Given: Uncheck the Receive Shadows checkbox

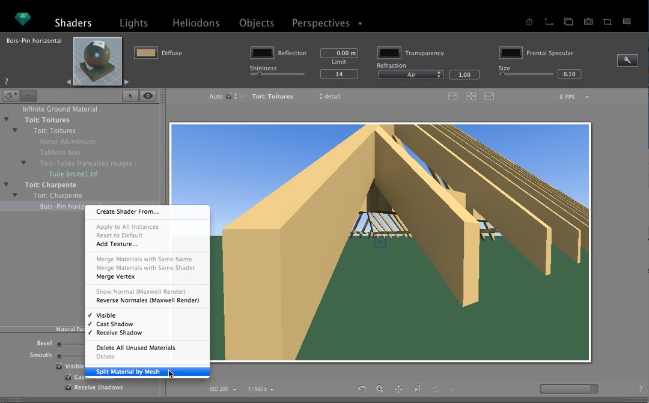Looking at the screenshot, I should (69, 387).
